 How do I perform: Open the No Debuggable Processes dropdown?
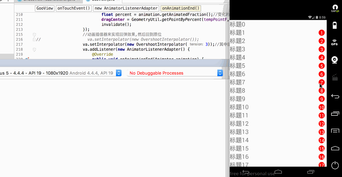[175, 73]
